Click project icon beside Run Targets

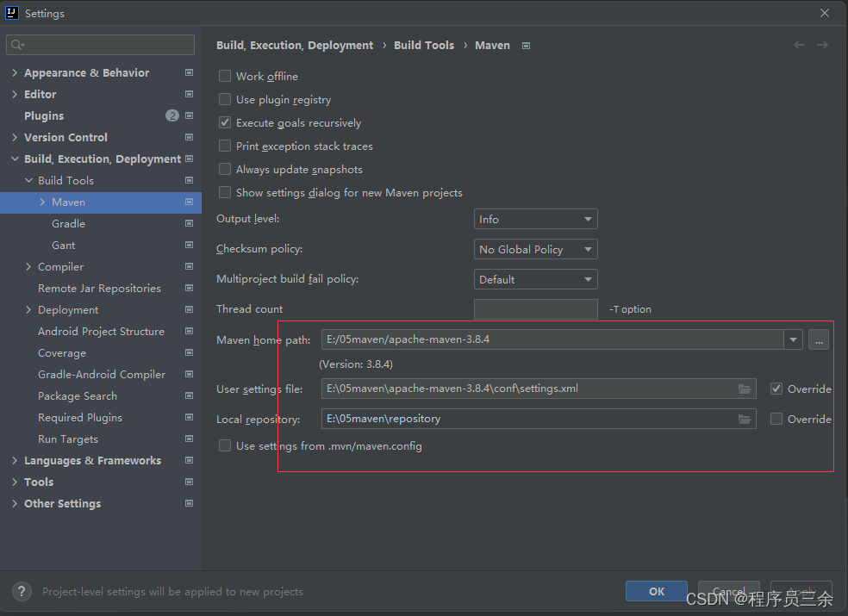click(x=190, y=439)
